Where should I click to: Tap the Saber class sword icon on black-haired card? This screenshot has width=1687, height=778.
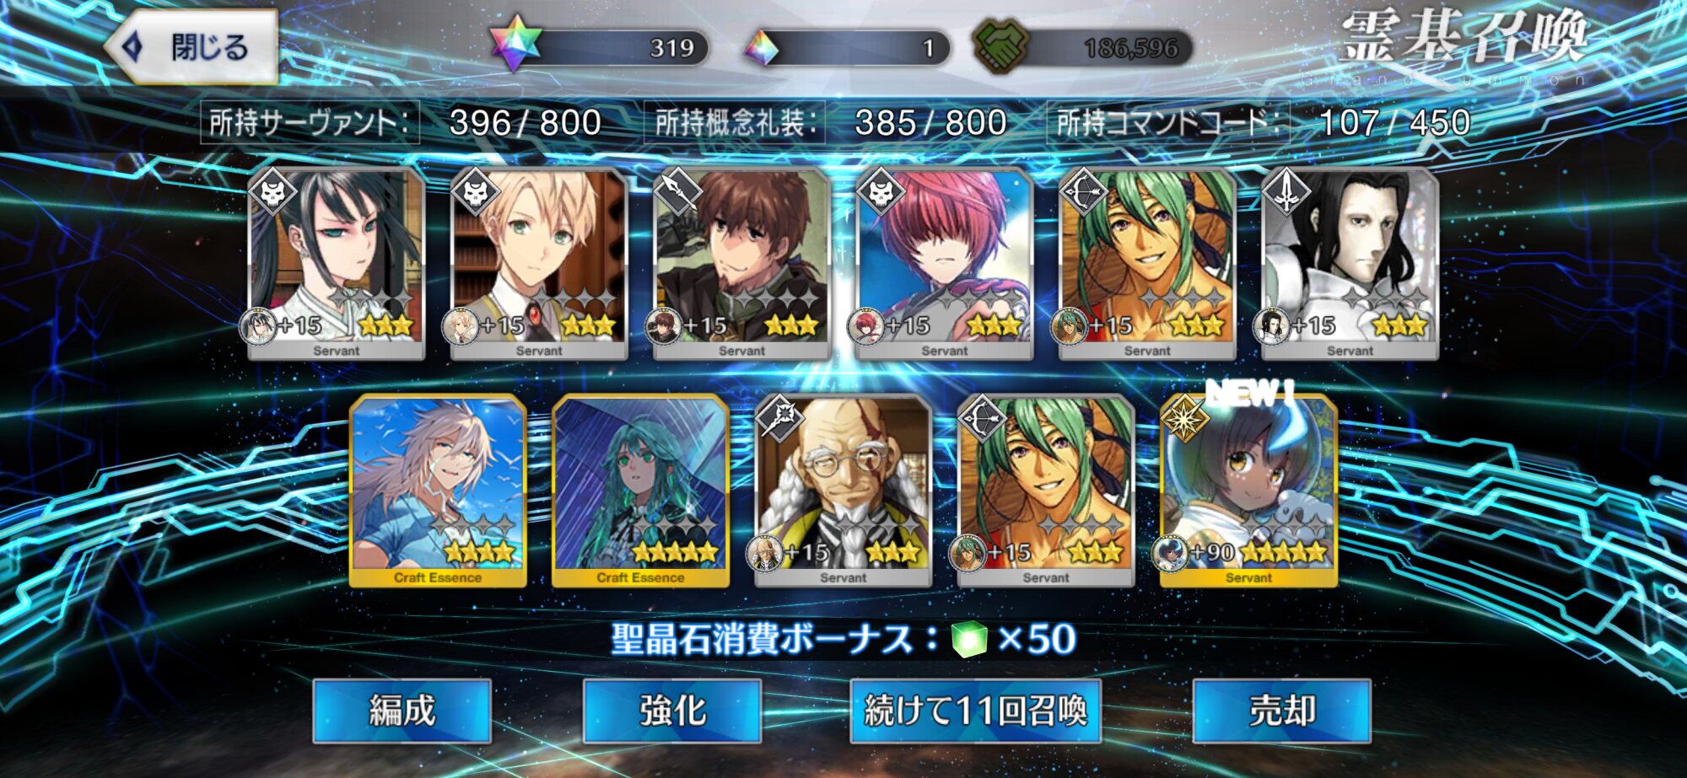[x=1285, y=191]
